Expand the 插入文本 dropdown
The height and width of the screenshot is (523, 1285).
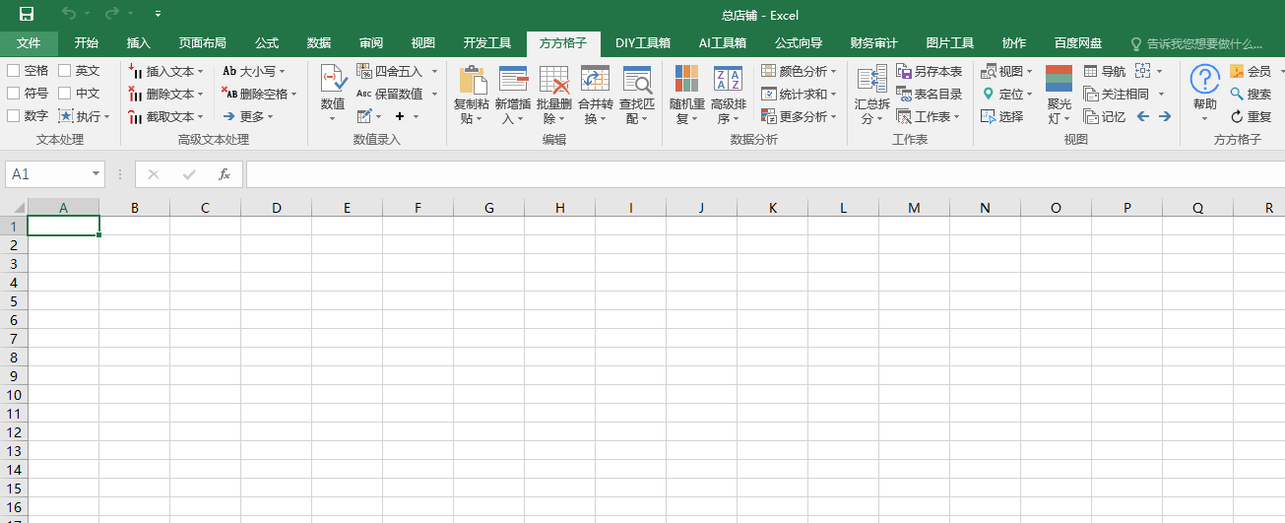pyautogui.click(x=200, y=71)
